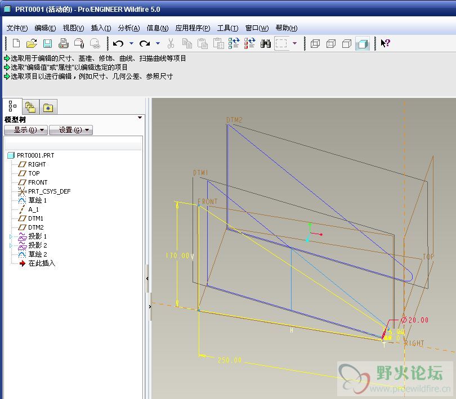Open the 设置 dropdown in model tree
This screenshot has width=456, height=399.
(71, 130)
